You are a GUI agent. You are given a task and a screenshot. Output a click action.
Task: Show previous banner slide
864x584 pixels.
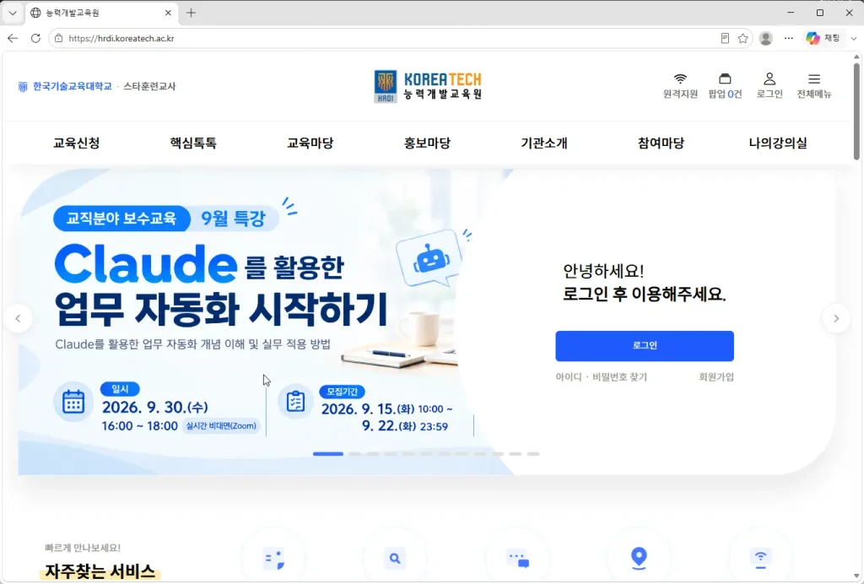pyautogui.click(x=19, y=318)
